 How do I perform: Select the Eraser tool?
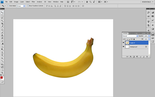click(2, 41)
